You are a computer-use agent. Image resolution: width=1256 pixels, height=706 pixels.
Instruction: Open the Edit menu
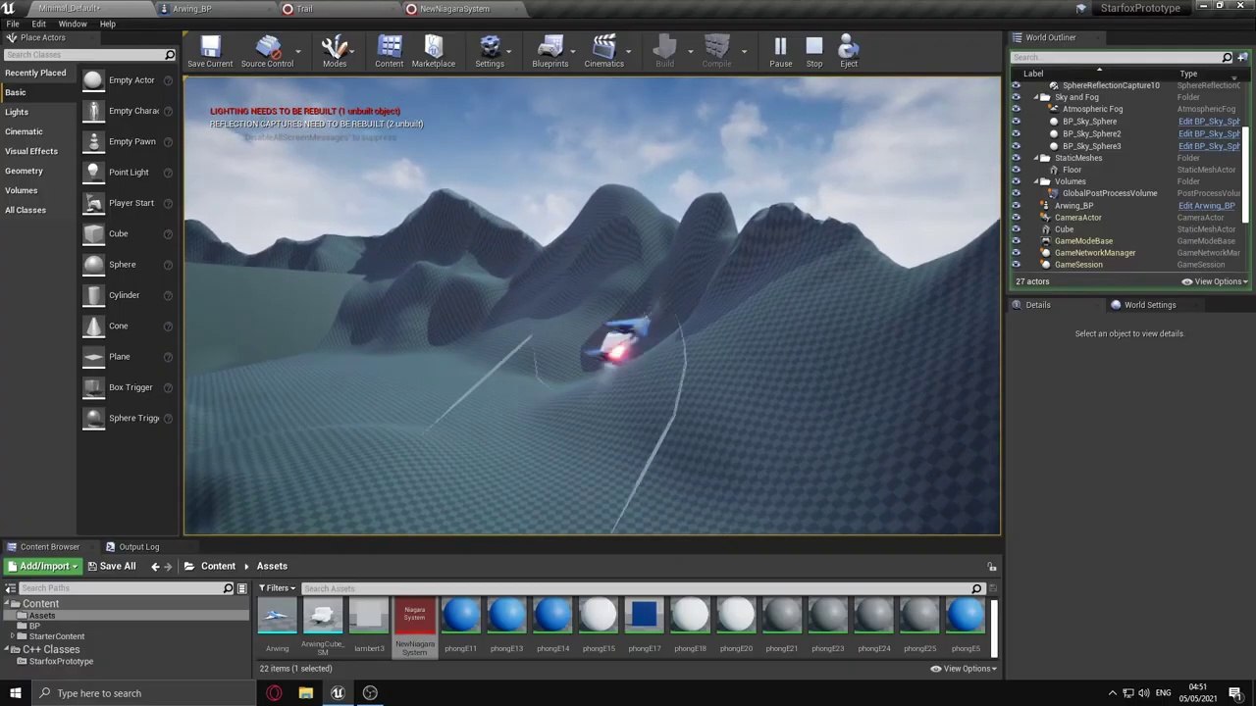click(x=38, y=24)
